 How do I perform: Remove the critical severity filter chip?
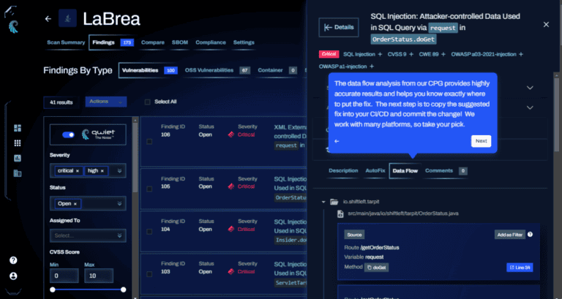tap(78, 171)
